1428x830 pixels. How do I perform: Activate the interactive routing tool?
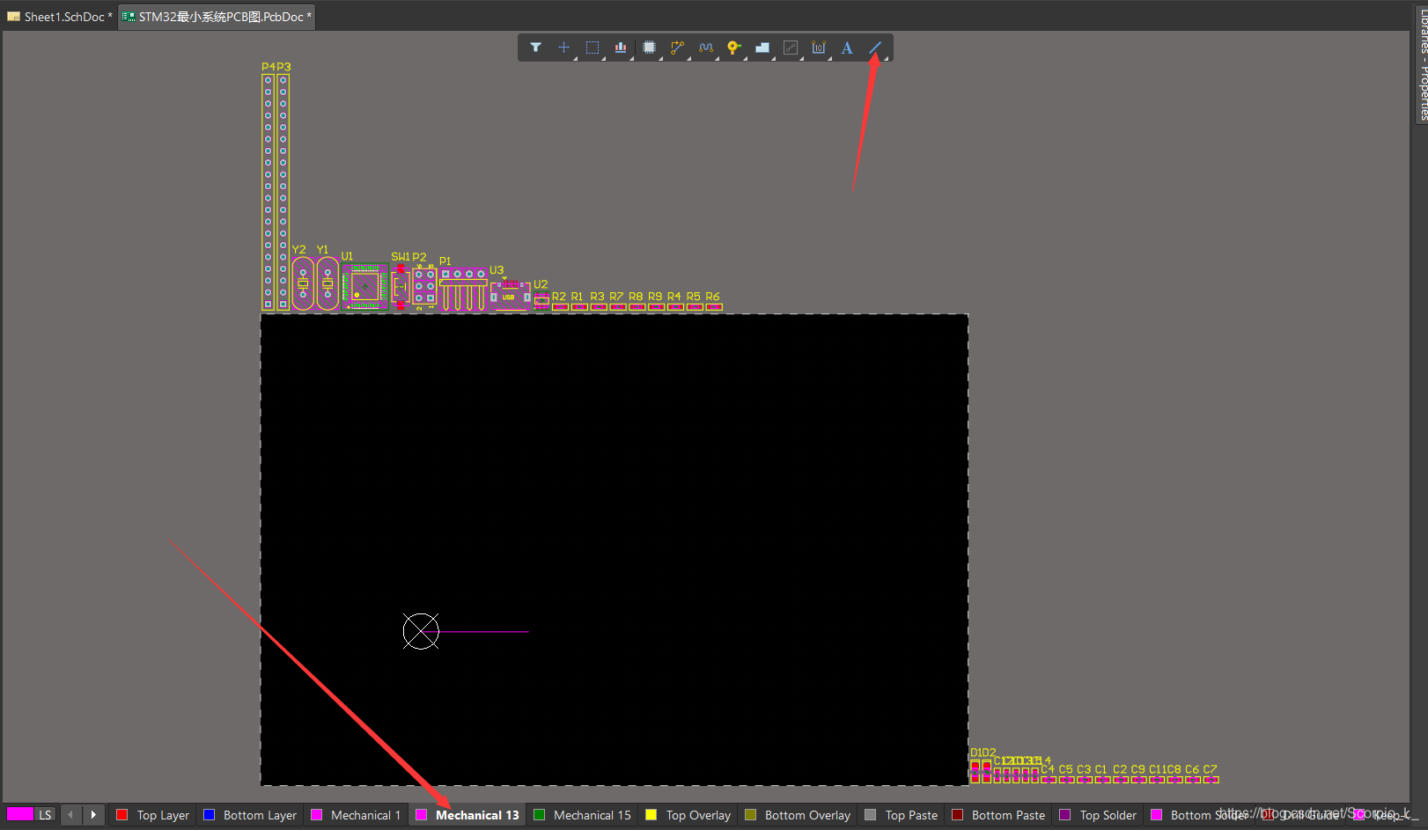click(x=677, y=48)
